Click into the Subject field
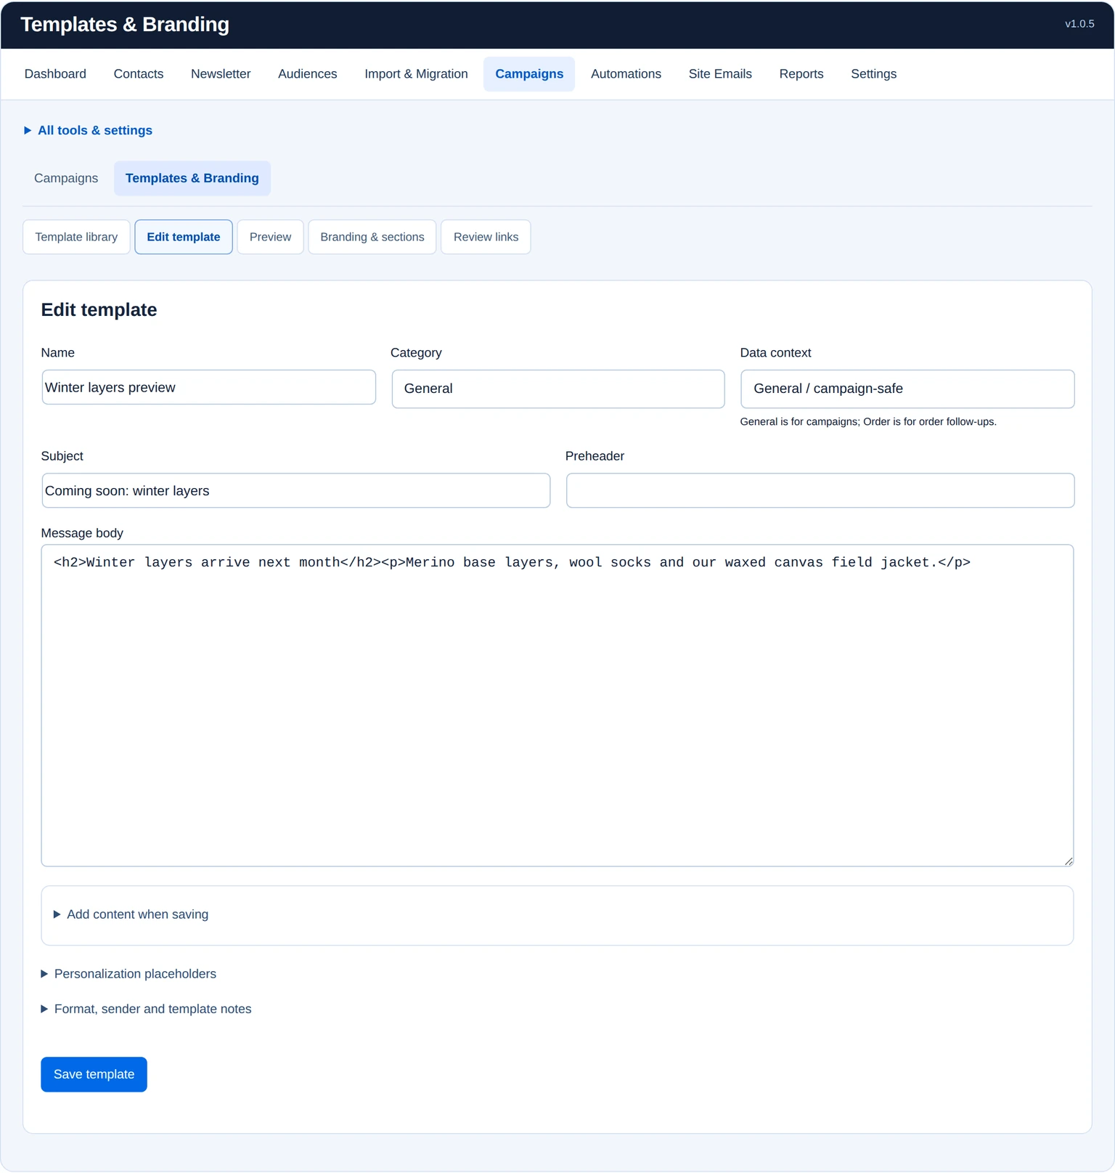 point(296,491)
